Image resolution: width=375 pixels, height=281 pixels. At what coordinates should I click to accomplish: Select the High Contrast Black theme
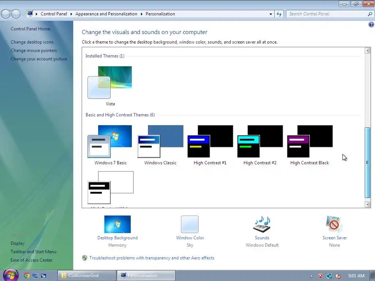coord(310,145)
